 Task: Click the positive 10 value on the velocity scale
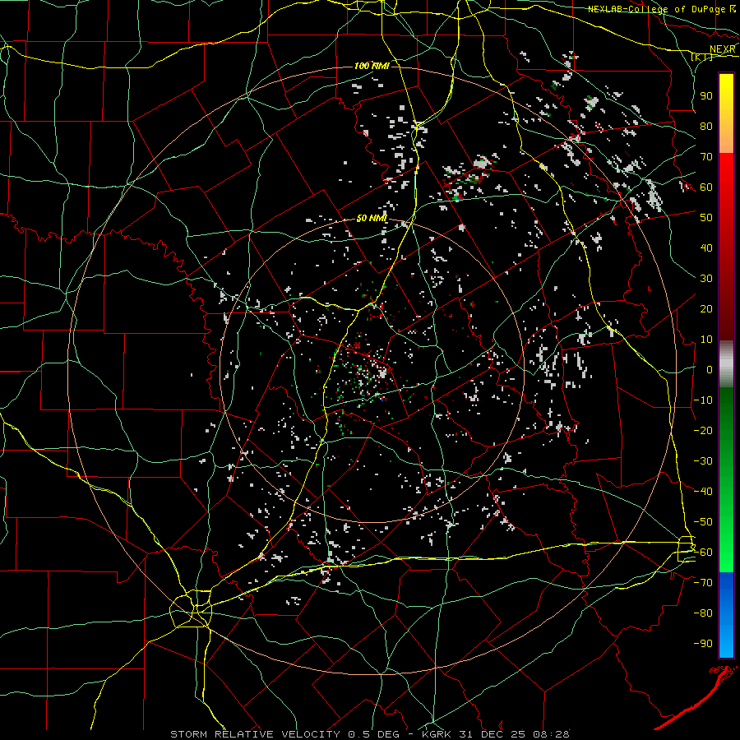coord(706,340)
